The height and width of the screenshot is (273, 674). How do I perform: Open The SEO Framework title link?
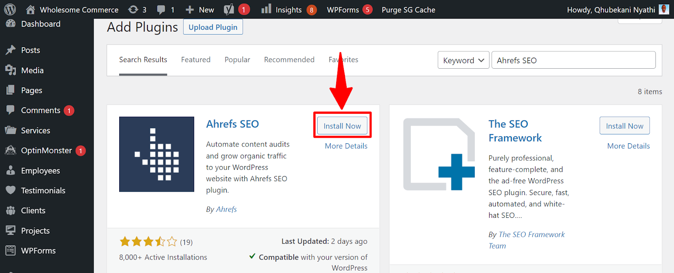[515, 131]
